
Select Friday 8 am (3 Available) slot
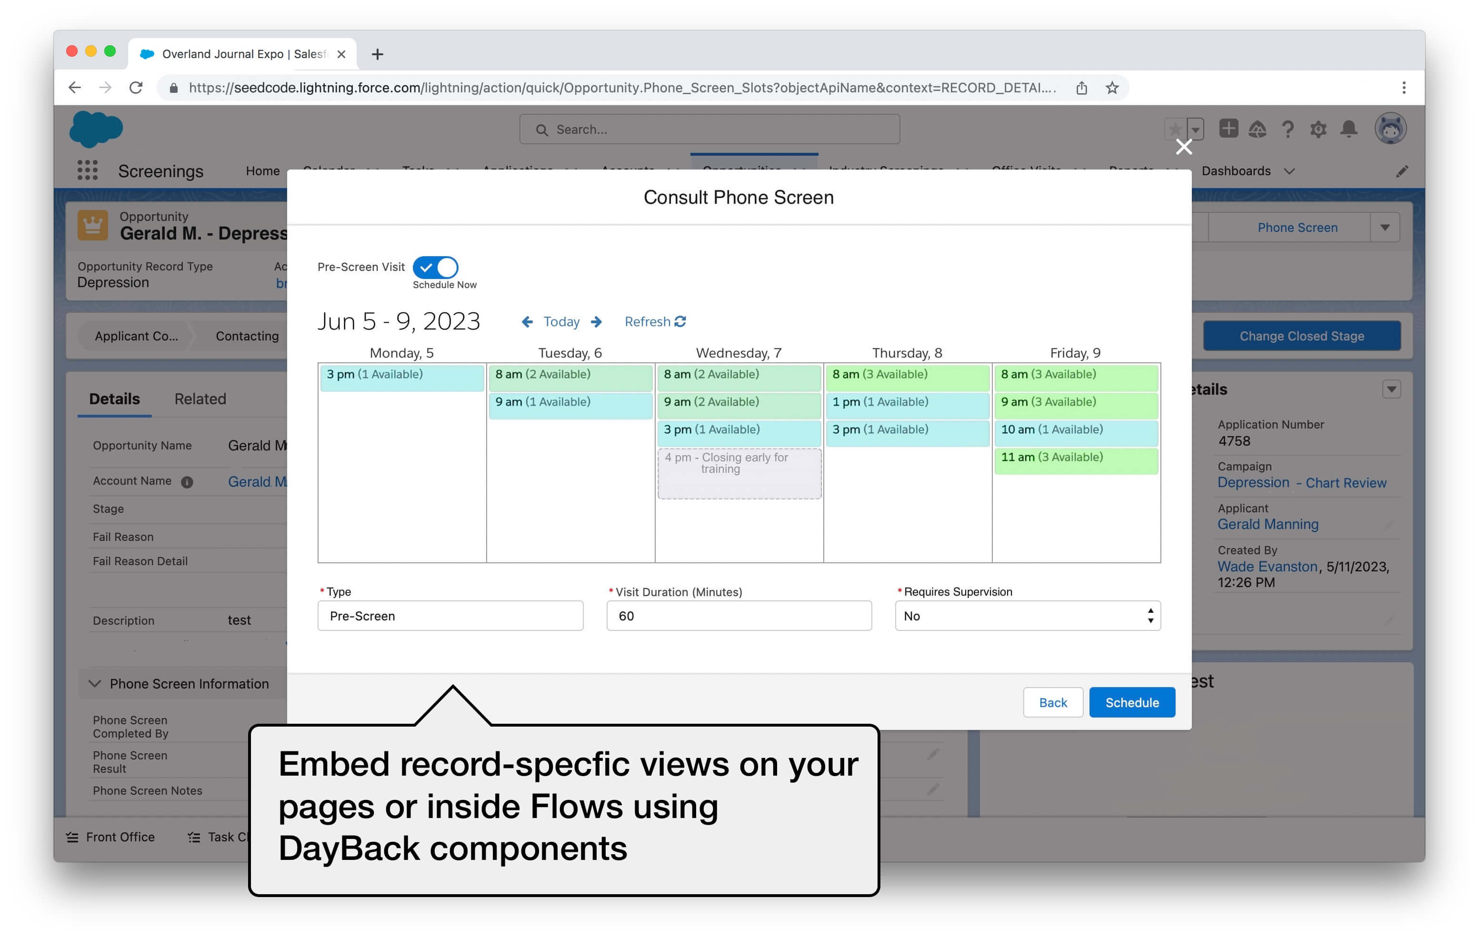tap(1076, 378)
